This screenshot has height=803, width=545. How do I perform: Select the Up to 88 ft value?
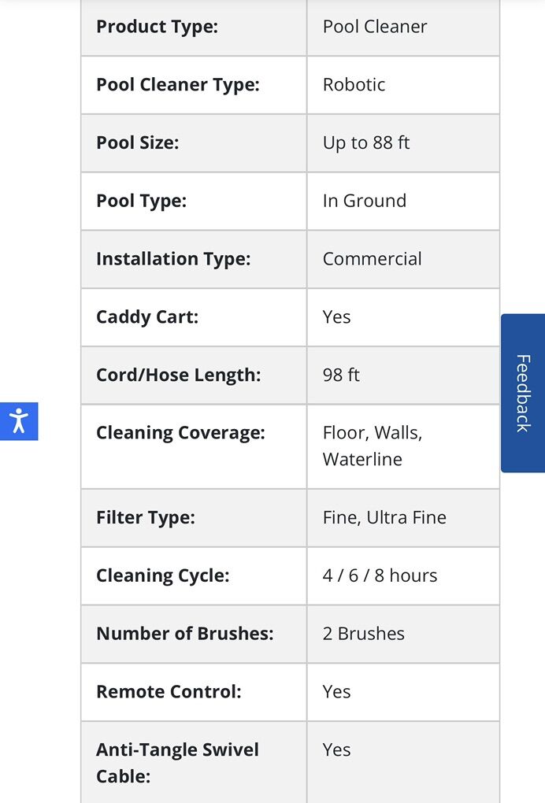[x=366, y=143]
